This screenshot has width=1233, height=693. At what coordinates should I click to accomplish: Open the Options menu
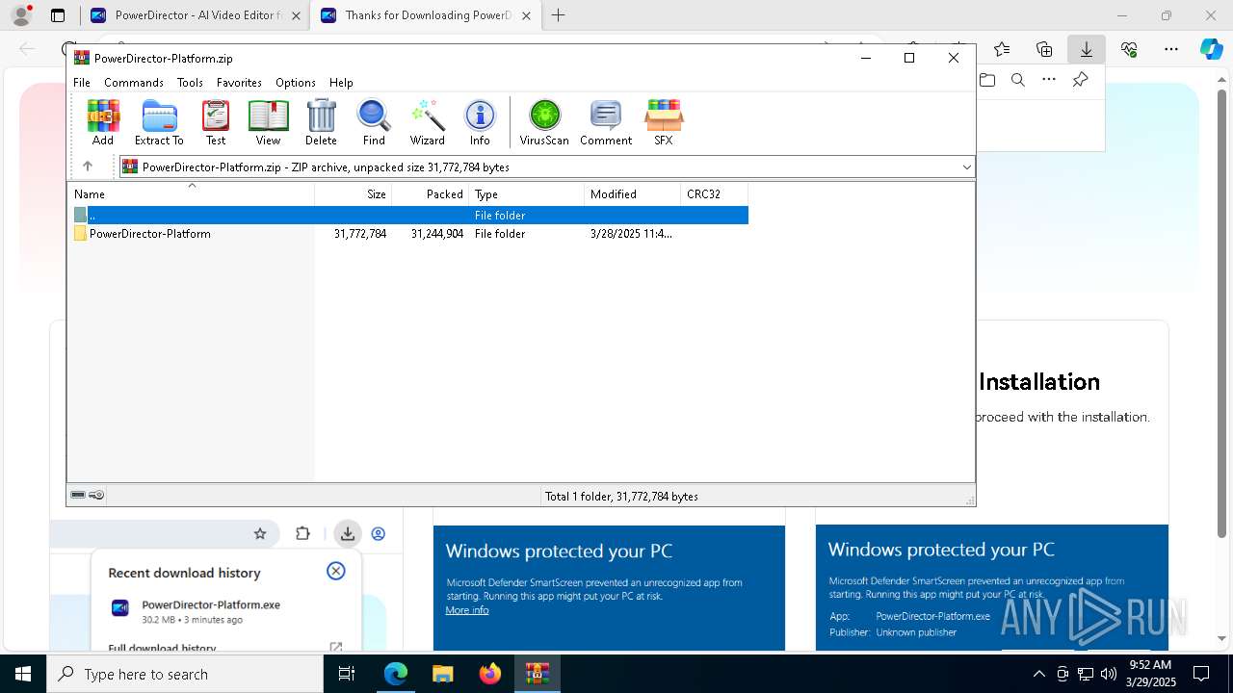(x=295, y=83)
